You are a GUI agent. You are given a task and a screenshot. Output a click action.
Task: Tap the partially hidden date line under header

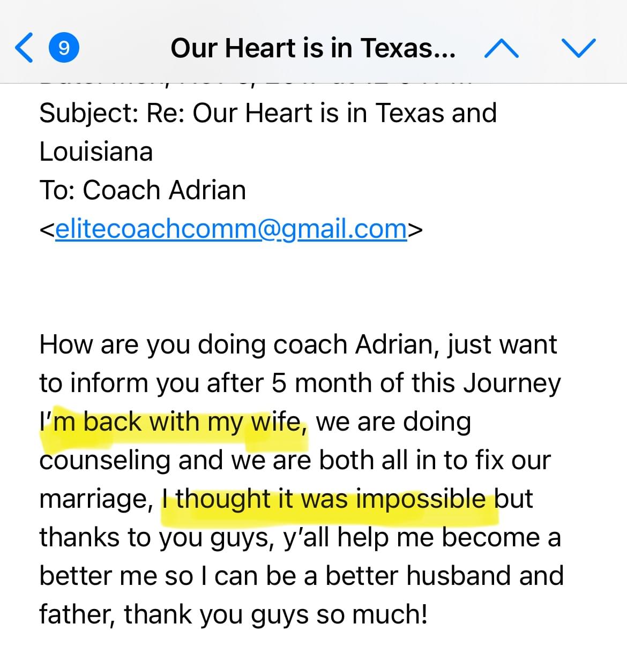(x=256, y=85)
